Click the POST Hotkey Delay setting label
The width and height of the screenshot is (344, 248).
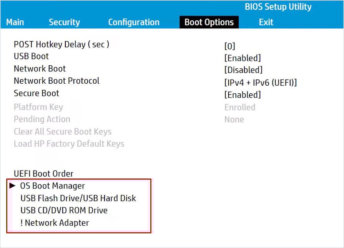pyautogui.click(x=61, y=44)
